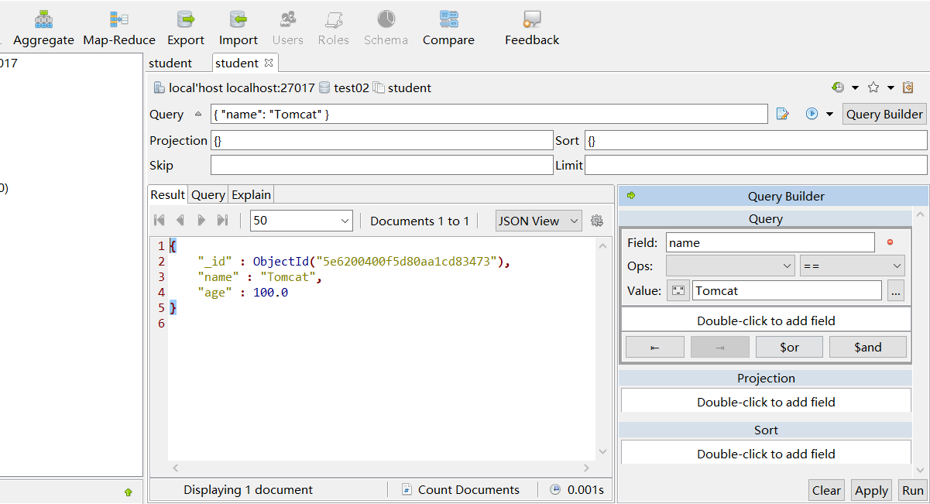Go to the last results page
The height and width of the screenshot is (504, 930).
tap(222, 220)
